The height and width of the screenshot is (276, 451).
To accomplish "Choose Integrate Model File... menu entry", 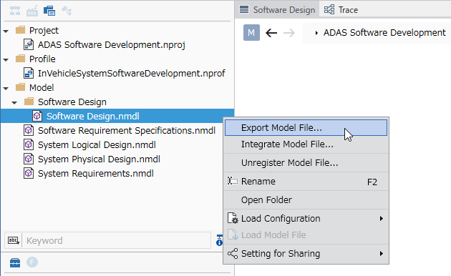I will [x=306, y=144].
